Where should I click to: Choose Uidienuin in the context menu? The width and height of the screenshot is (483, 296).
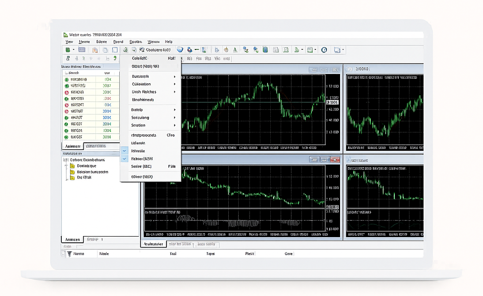point(150,143)
